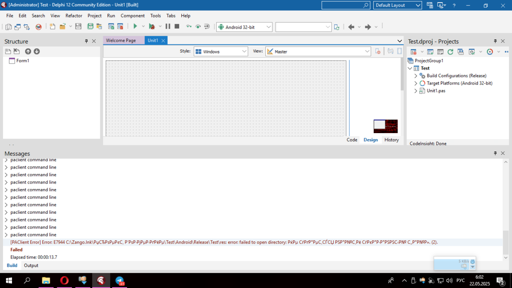Click the Add File to Project icon
The image size is (512, 288).
tap(111, 26)
